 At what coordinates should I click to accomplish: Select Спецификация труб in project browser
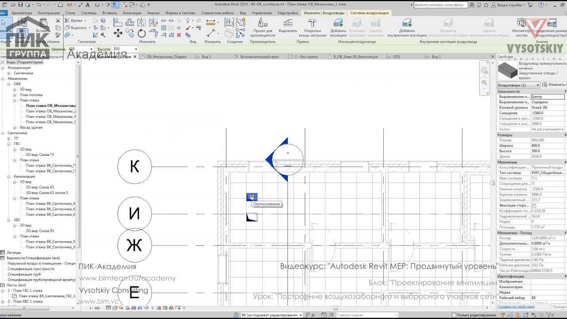pyautogui.click(x=24, y=274)
